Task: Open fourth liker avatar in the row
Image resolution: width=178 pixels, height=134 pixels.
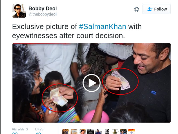Action: pyautogui.click(x=90, y=131)
